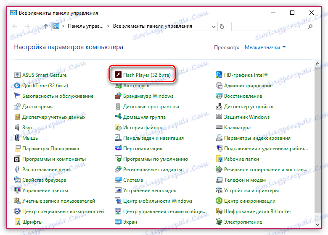Screen dimensions: 328x235
Task: Open the История файлов icon
Action: click(x=118, y=127)
